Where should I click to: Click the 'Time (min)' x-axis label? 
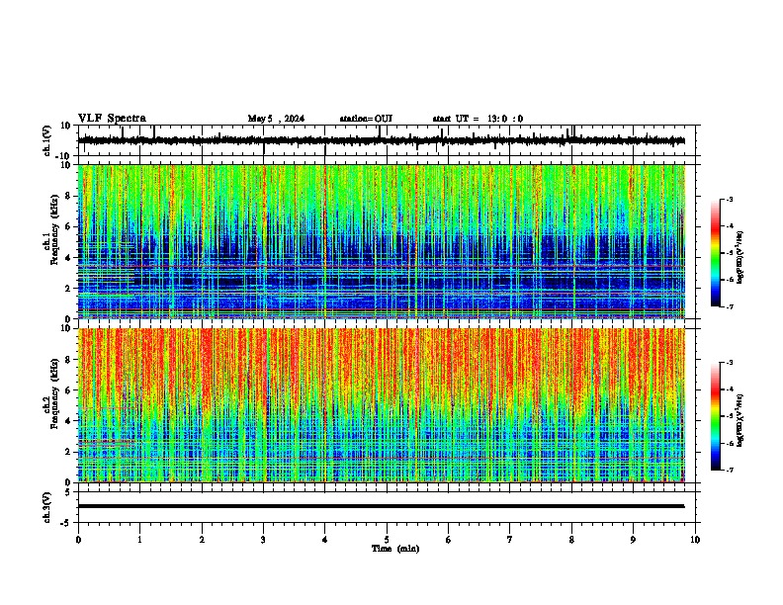395,549
